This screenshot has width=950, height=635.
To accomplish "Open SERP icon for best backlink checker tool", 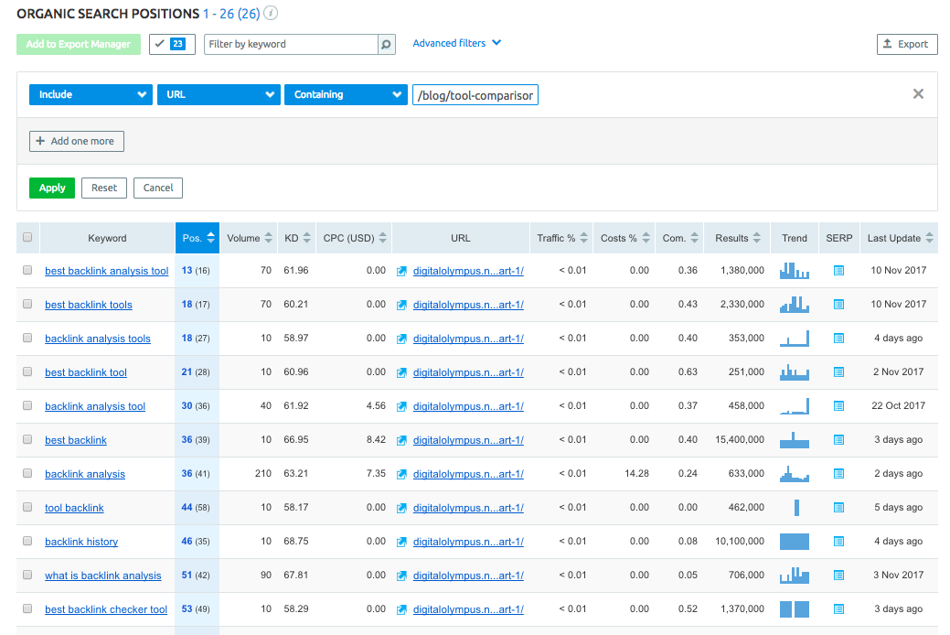I will (838, 609).
